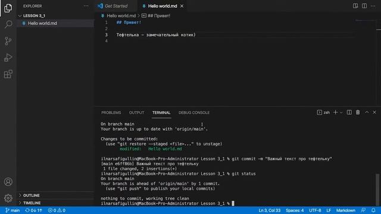Select the TERMINAL panel tab
This screenshot has width=381, height=214.
161,112
